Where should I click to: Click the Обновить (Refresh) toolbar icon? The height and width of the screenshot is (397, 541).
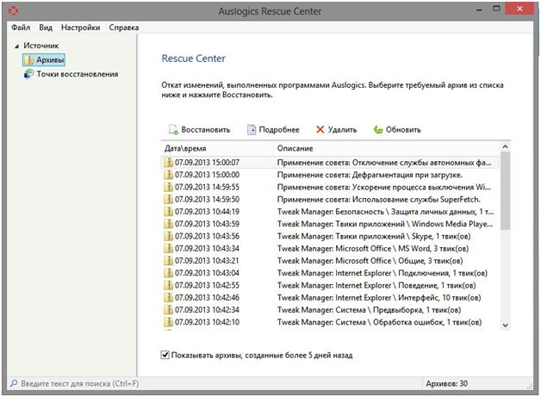click(x=378, y=130)
